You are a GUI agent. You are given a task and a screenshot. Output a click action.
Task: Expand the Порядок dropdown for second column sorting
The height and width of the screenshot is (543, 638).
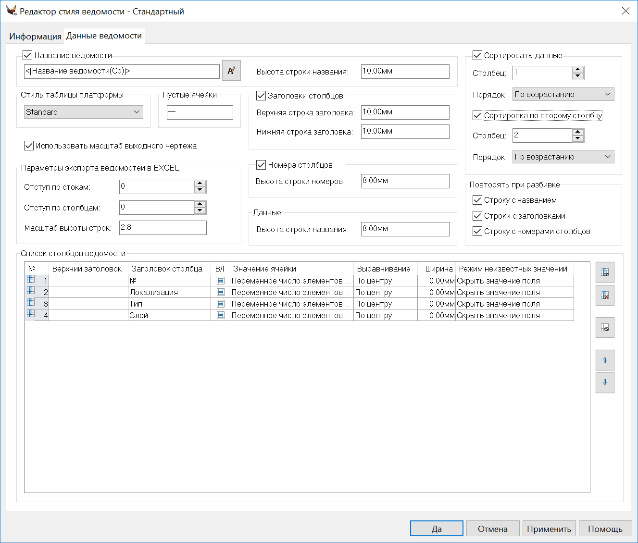tap(563, 157)
